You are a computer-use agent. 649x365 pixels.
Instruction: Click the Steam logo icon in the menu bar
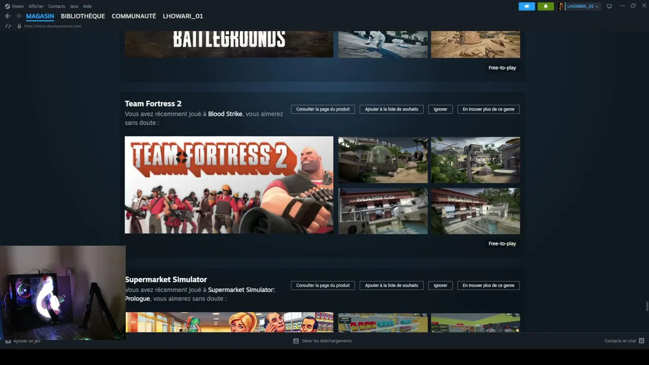point(7,6)
